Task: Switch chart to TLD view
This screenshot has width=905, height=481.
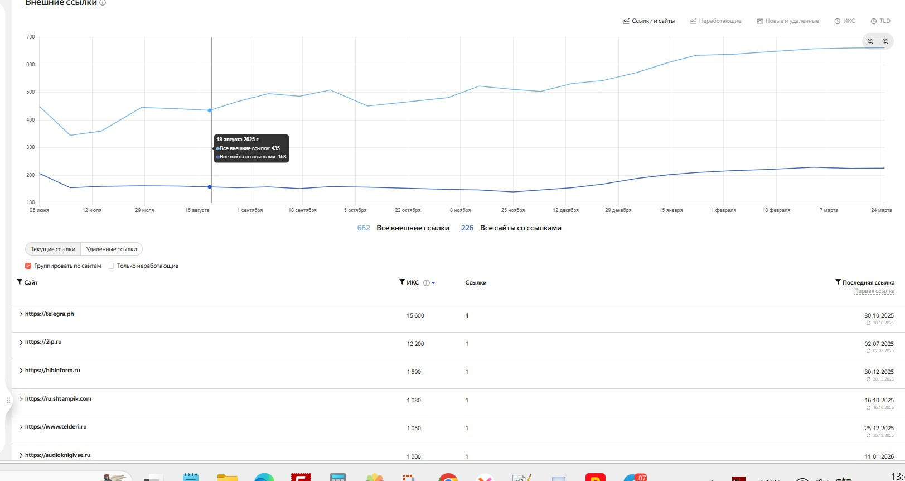Action: pos(880,21)
